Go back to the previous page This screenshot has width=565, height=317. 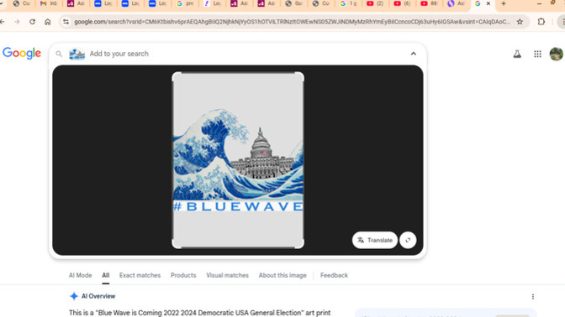point(3,22)
